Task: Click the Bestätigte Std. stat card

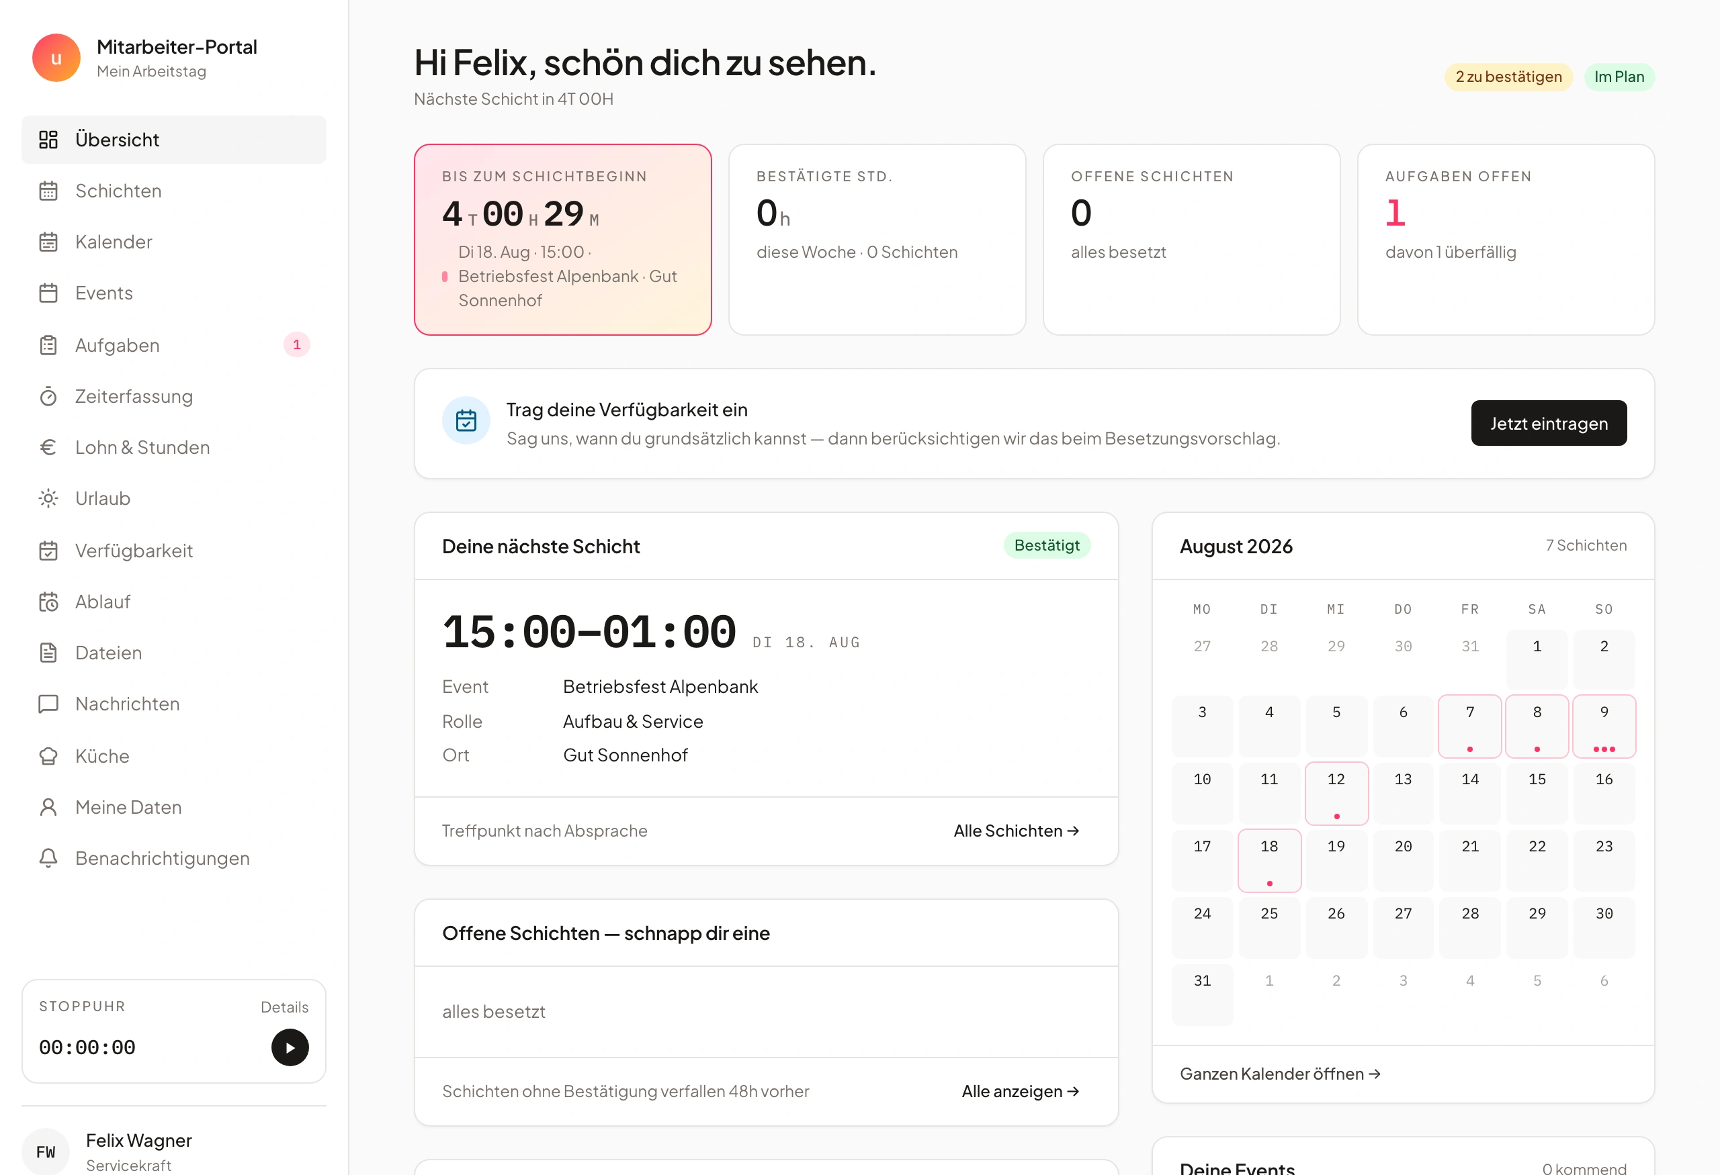Action: [877, 240]
